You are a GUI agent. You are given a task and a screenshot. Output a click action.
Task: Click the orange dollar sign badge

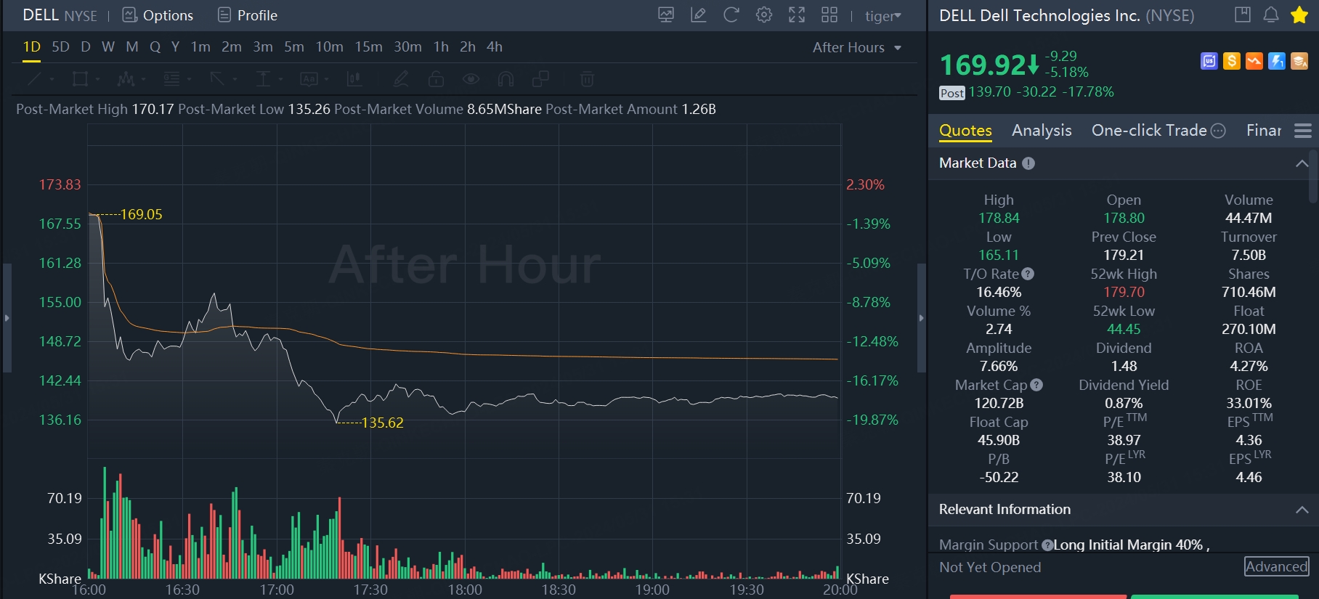pyautogui.click(x=1232, y=62)
